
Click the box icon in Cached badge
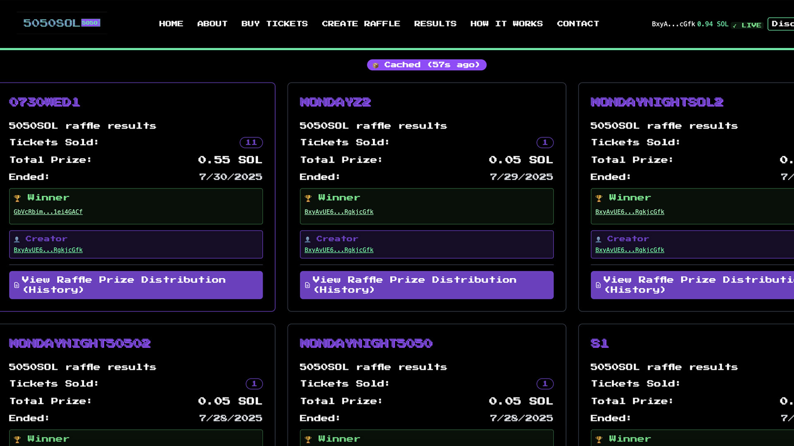point(375,65)
